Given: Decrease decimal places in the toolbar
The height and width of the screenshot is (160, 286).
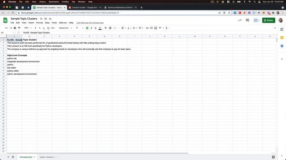Looking at the screenshot, I should click(44, 28).
